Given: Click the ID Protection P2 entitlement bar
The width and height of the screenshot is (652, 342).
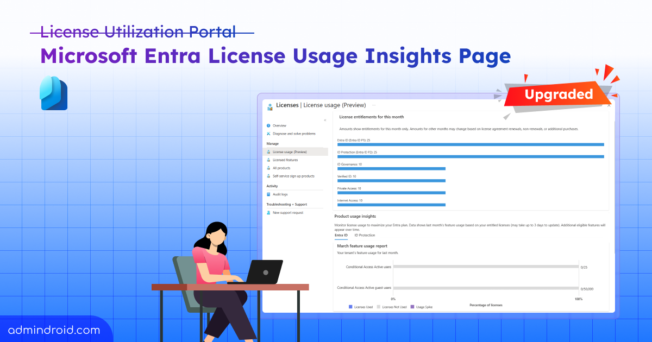Looking at the screenshot, I should point(471,156).
